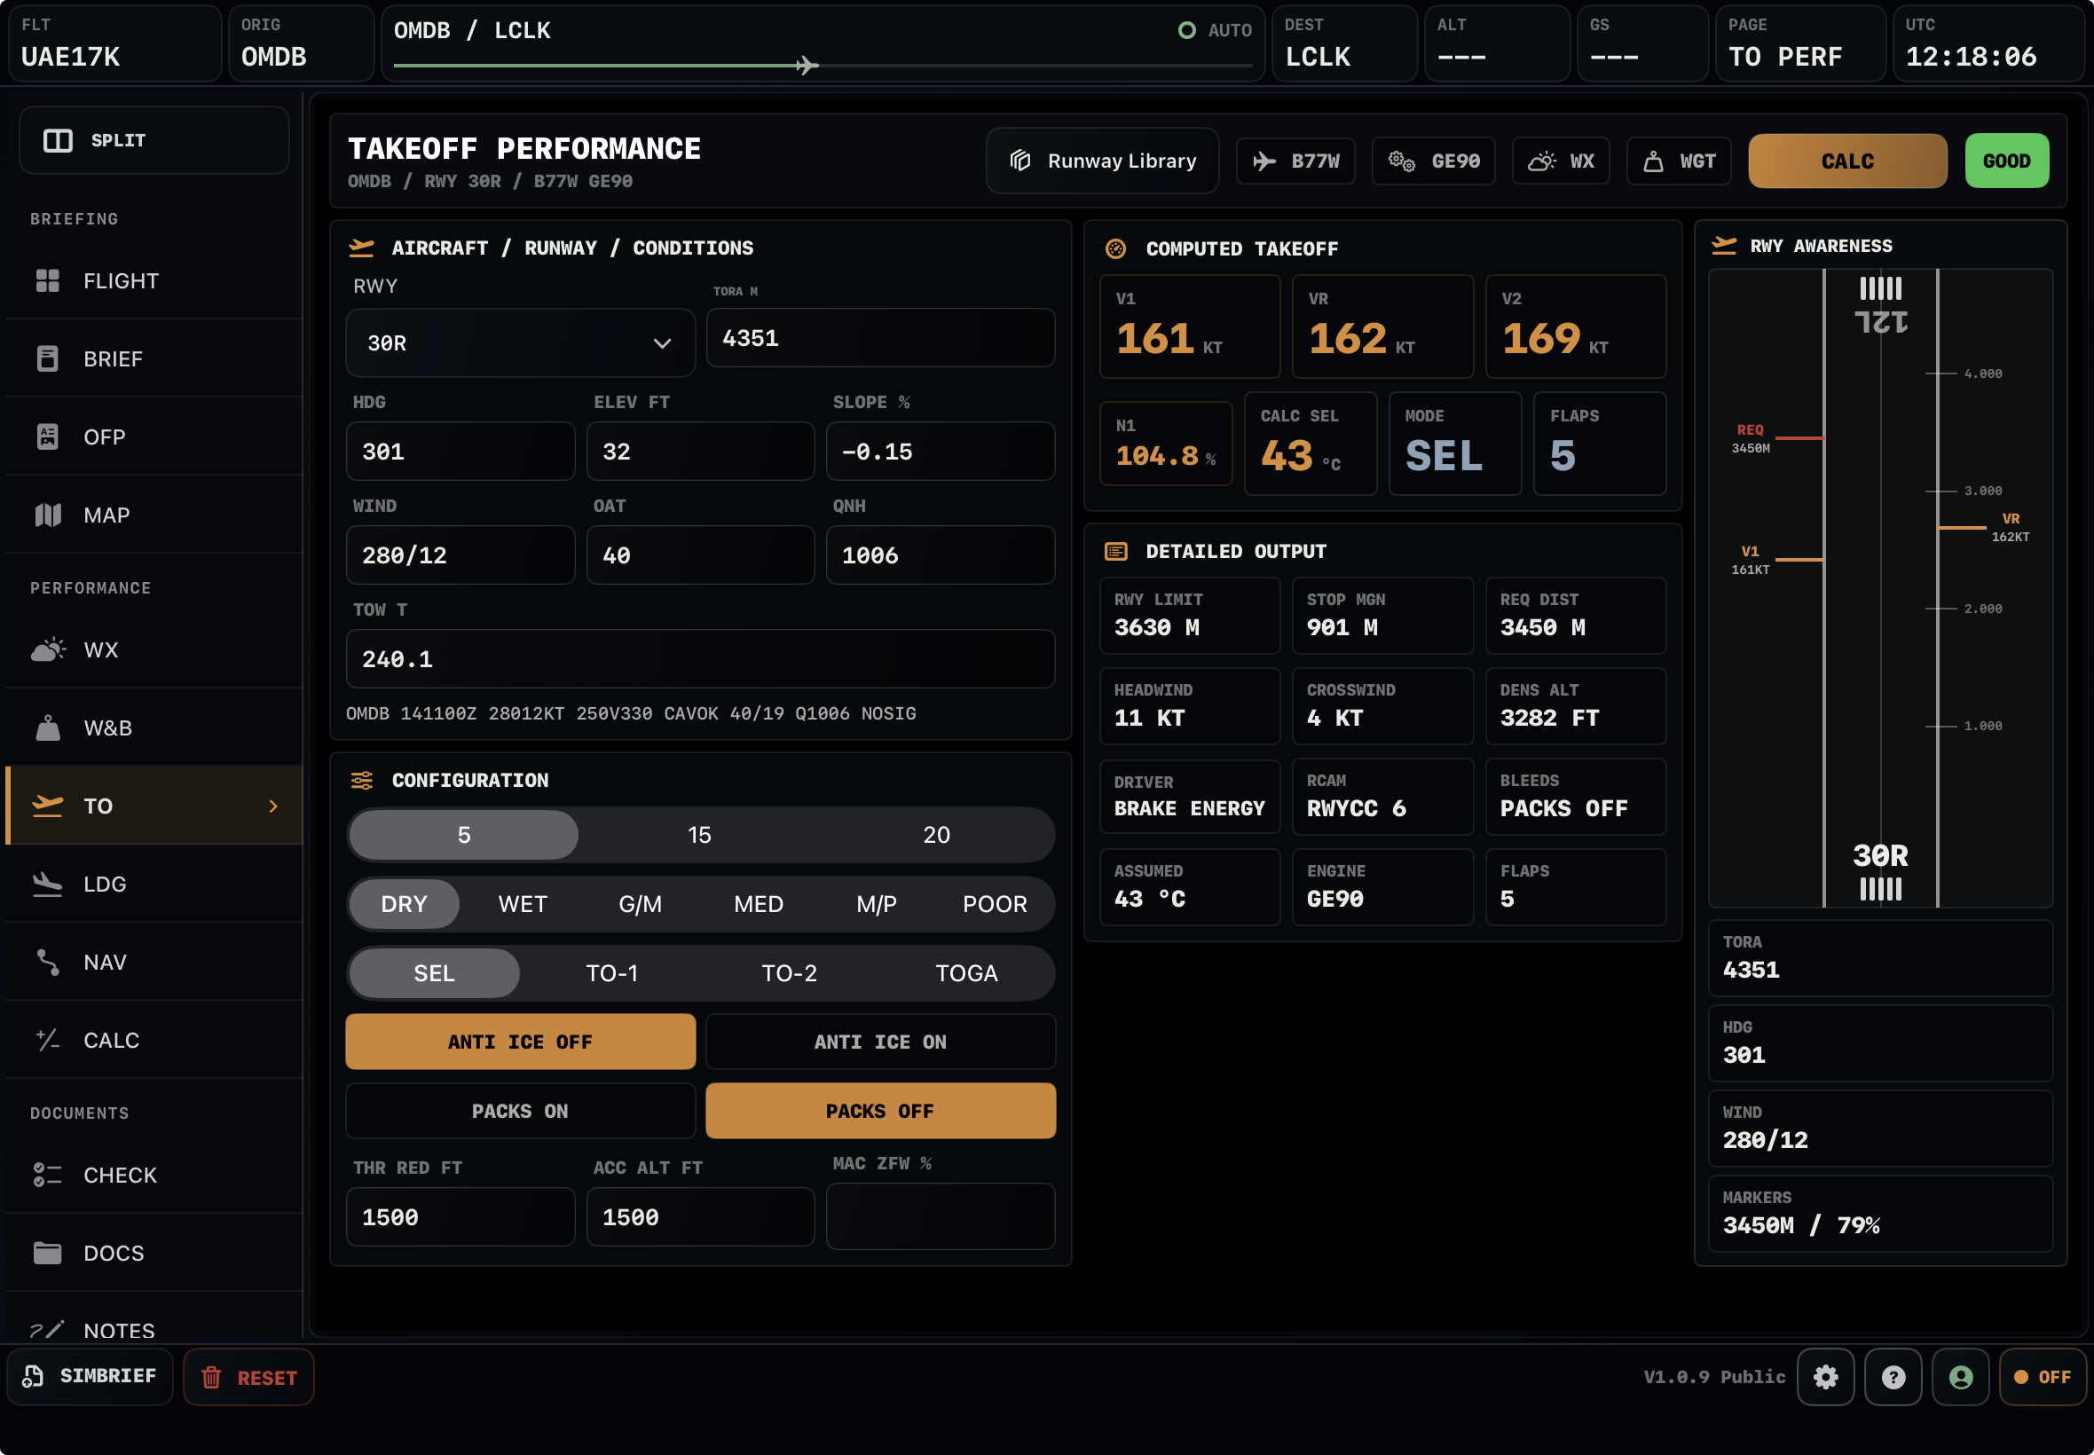
Task: Select G/M runway condition
Action: [x=640, y=904]
